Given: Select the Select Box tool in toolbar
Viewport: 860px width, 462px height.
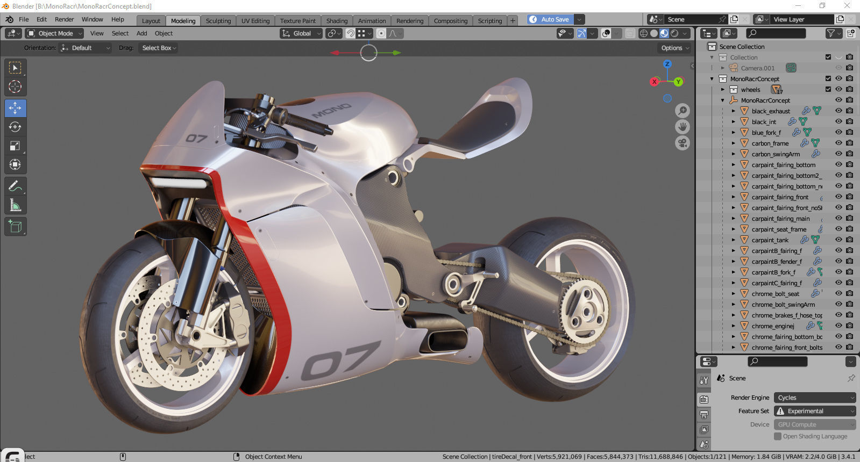Looking at the screenshot, I should click(15, 68).
